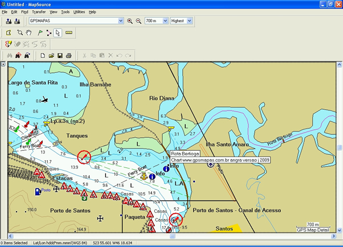Open the GPSMAPAS map product dropdown
The image size is (343, 247).
120,21
